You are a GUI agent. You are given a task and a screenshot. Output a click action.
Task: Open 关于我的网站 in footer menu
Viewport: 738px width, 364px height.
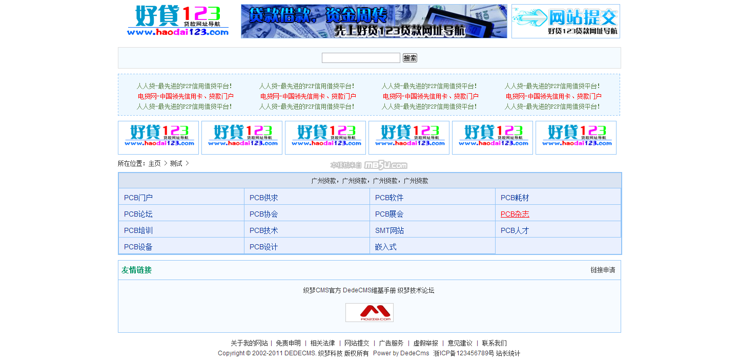(249, 343)
